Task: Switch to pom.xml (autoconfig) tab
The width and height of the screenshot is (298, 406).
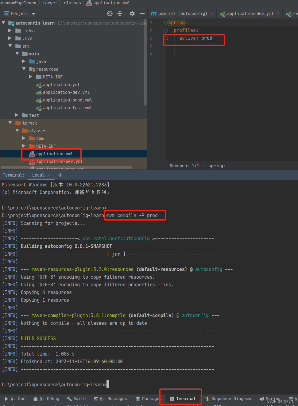Action: pyautogui.click(x=182, y=14)
